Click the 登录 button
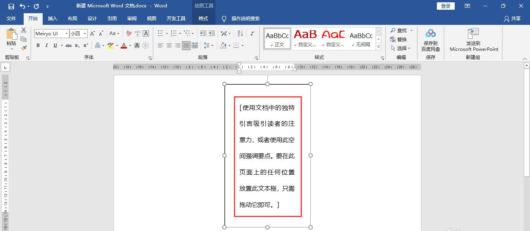This screenshot has width=530, height=231. point(445,6)
